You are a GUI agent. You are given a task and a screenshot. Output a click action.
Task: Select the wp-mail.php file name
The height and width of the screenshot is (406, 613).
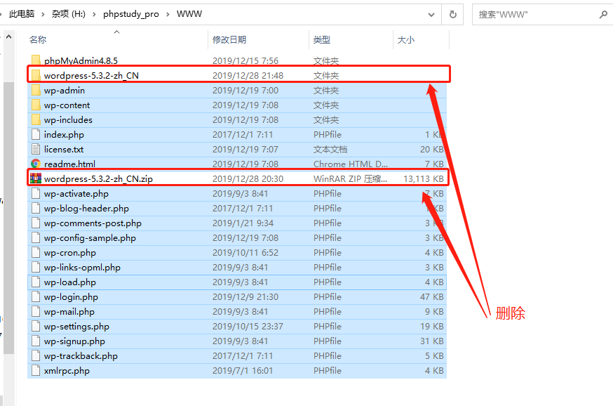tap(69, 312)
